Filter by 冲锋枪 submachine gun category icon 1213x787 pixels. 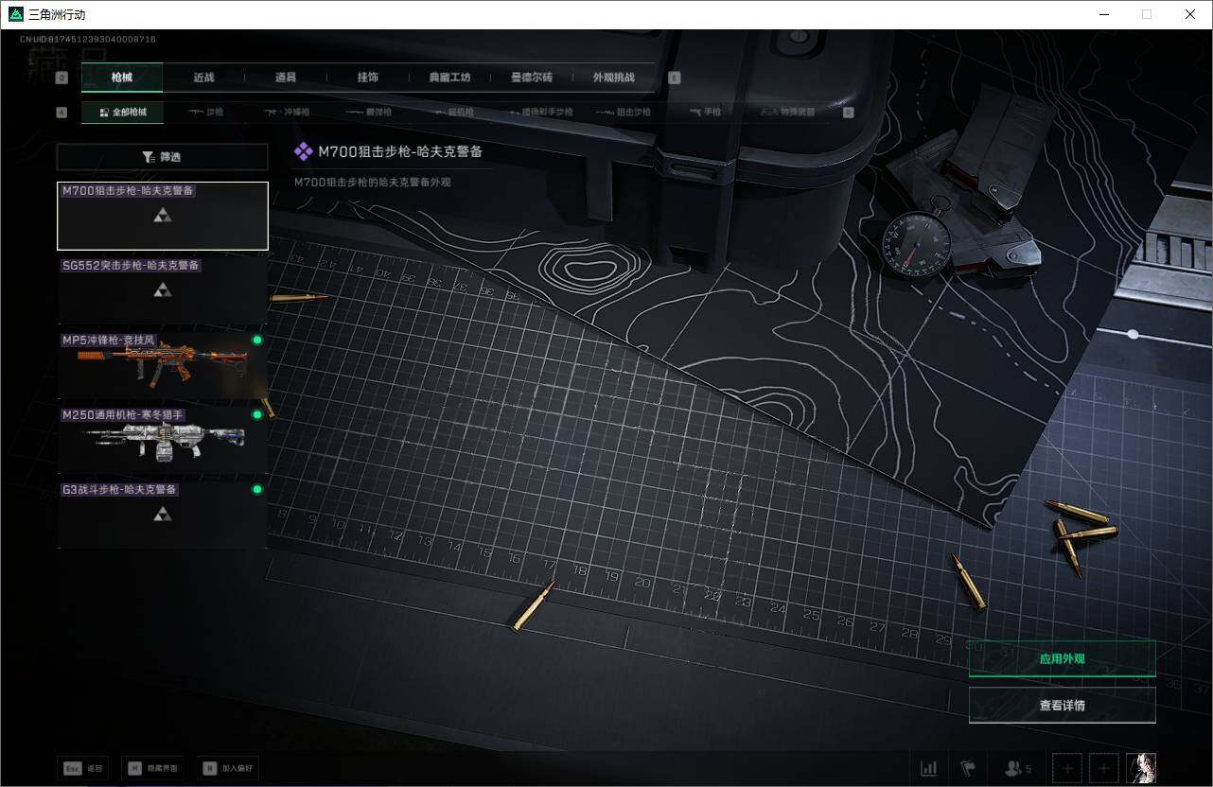(x=287, y=113)
